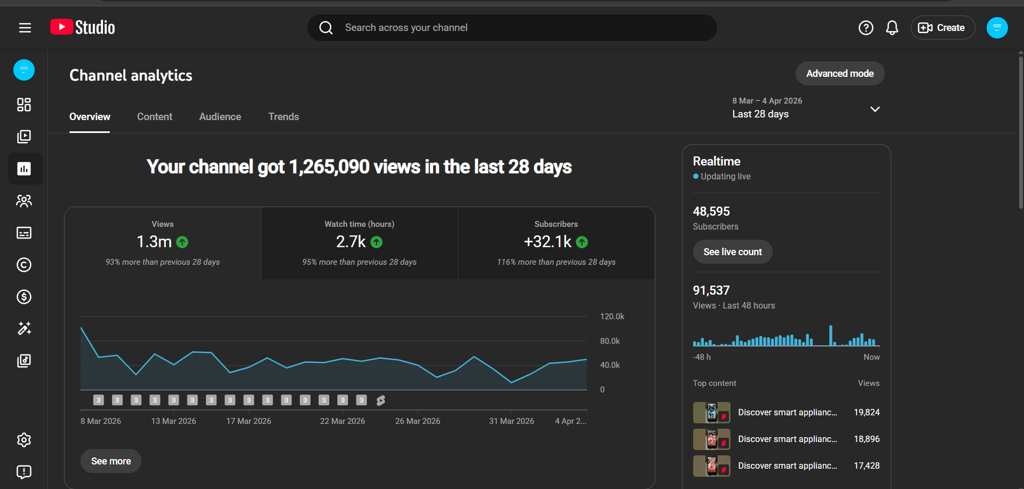Open the Content videos sidebar icon
Viewport: 1024px width, 489px height.
pyautogui.click(x=24, y=137)
